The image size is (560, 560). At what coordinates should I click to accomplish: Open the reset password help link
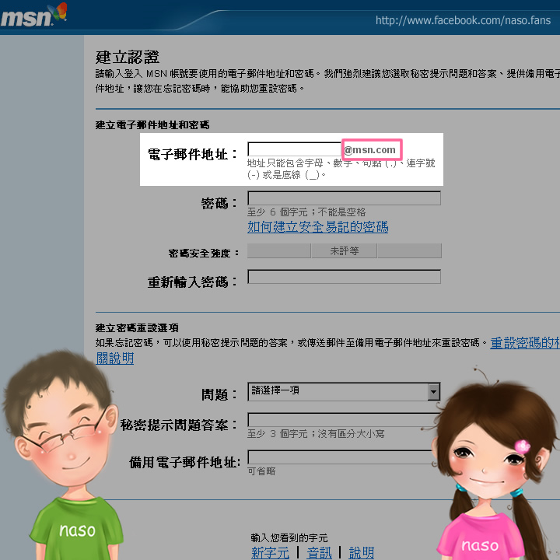(525, 343)
